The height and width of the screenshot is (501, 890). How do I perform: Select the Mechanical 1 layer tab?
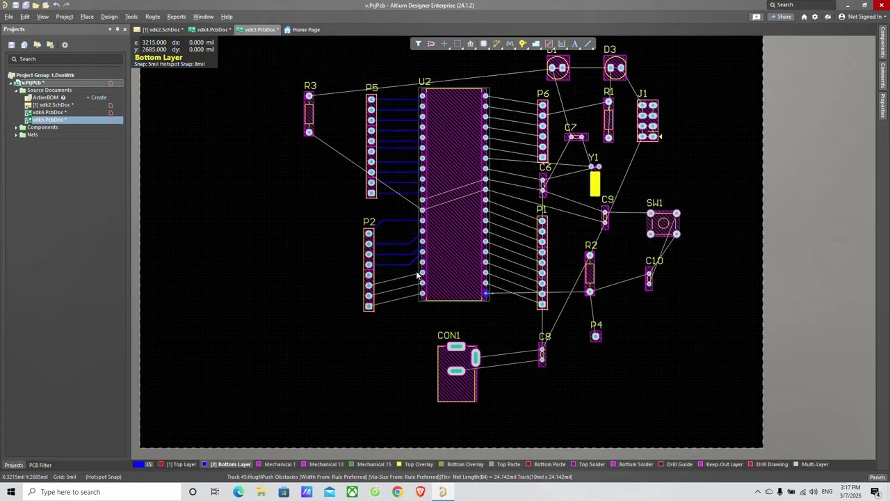276,464
